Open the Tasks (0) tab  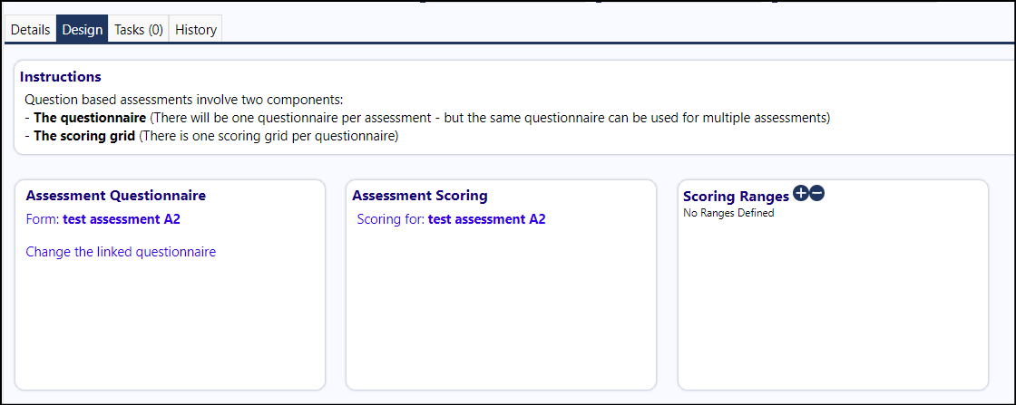coord(139,30)
